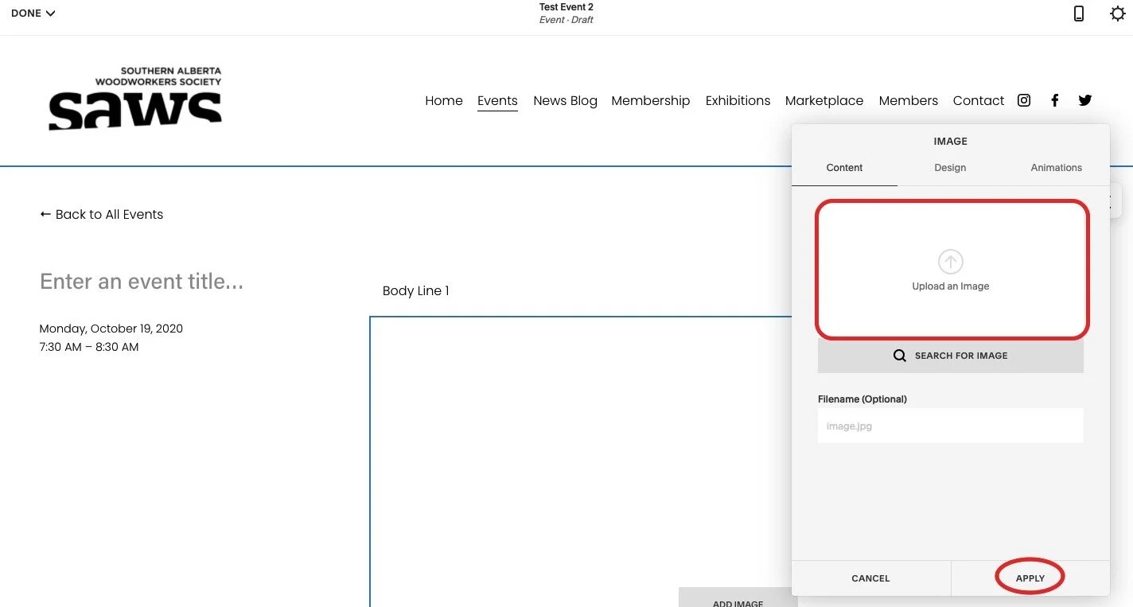Open Marketplace nav link

click(x=824, y=101)
